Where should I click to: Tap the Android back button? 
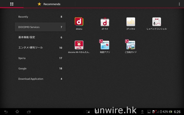(x=6, y=112)
